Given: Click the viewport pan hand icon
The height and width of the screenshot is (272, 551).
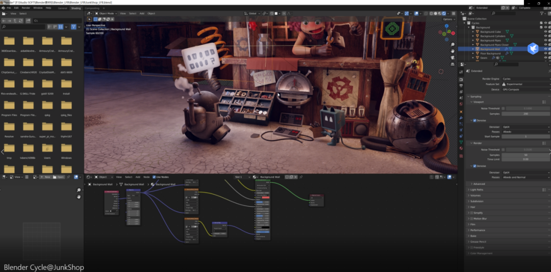Looking at the screenshot, I should [x=453, y=51].
